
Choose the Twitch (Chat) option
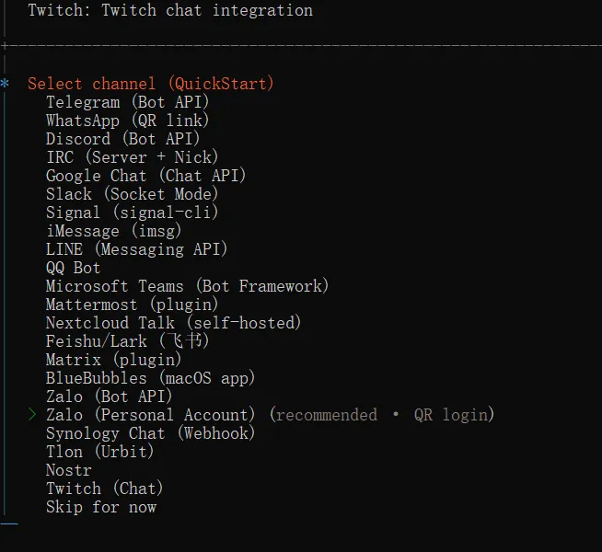[104, 489]
